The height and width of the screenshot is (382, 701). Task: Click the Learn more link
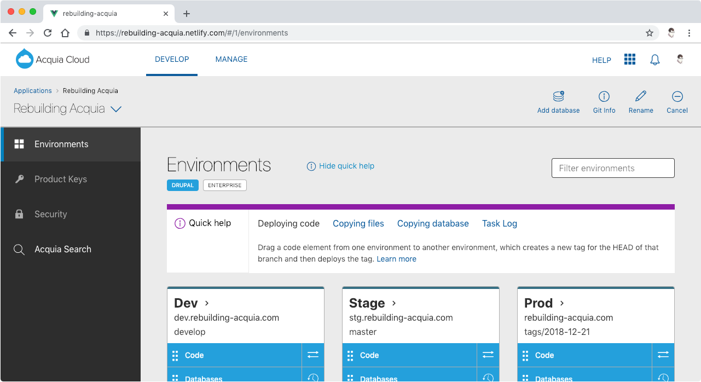(396, 259)
